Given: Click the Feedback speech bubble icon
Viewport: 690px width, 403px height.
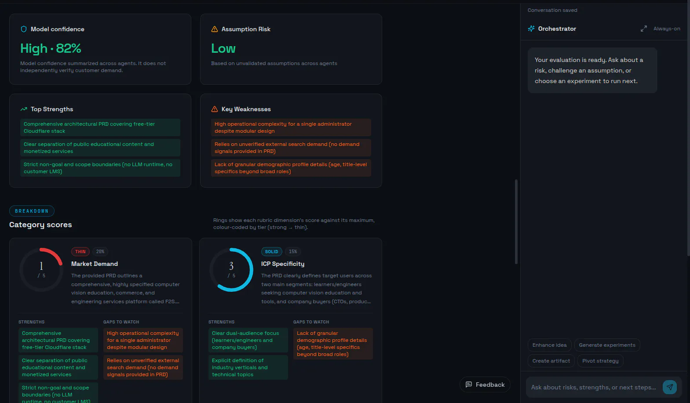Looking at the screenshot, I should point(469,385).
